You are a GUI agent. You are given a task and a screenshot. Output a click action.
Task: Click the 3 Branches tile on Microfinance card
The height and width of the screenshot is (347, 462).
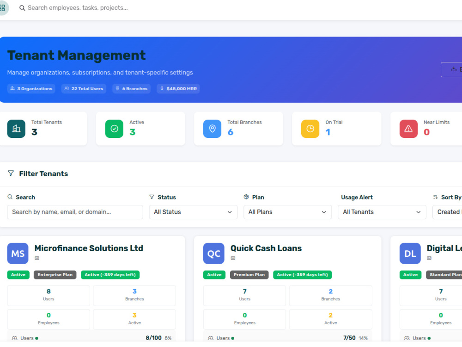(134, 296)
